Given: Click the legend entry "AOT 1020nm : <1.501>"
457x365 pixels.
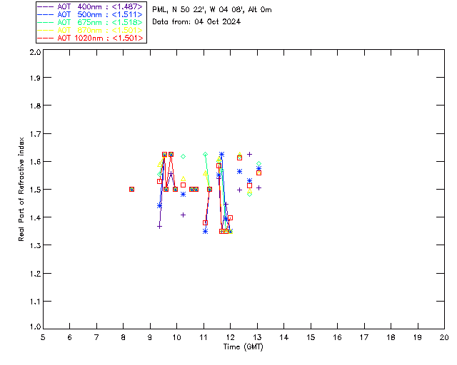Looking at the screenshot, I should pos(91,38).
